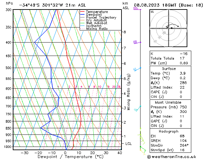The height and width of the screenshot is (159, 206).
Task: Click the StmDir value 264°
Action: (184, 146)
